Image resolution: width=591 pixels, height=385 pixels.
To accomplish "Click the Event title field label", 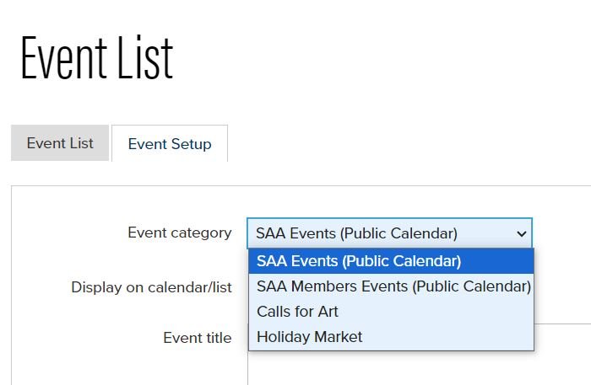I will pos(197,338).
